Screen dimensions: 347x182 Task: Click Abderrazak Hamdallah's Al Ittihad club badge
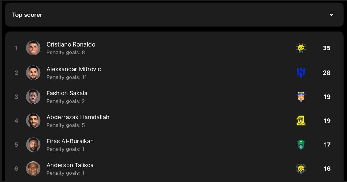pos(301,121)
